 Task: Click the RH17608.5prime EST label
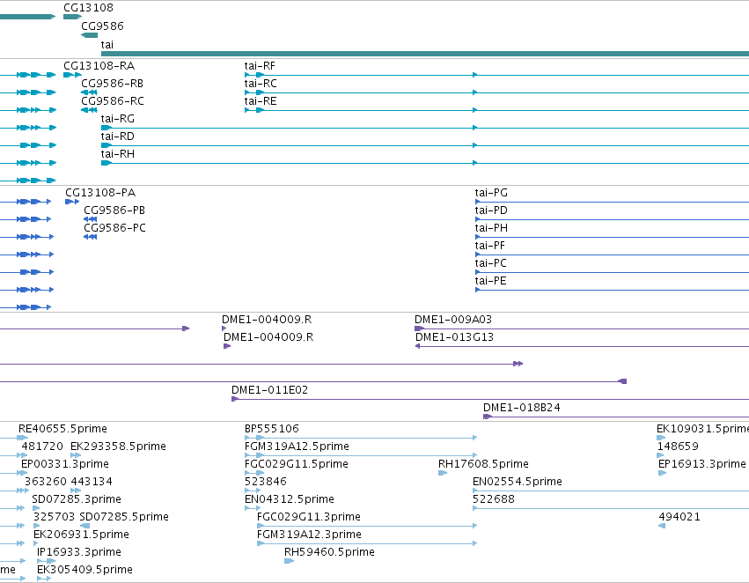pyautogui.click(x=483, y=464)
